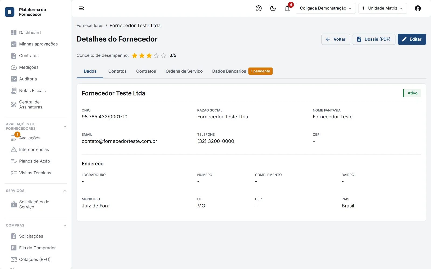Click the Editar button
431x269 pixels.
tap(412, 39)
